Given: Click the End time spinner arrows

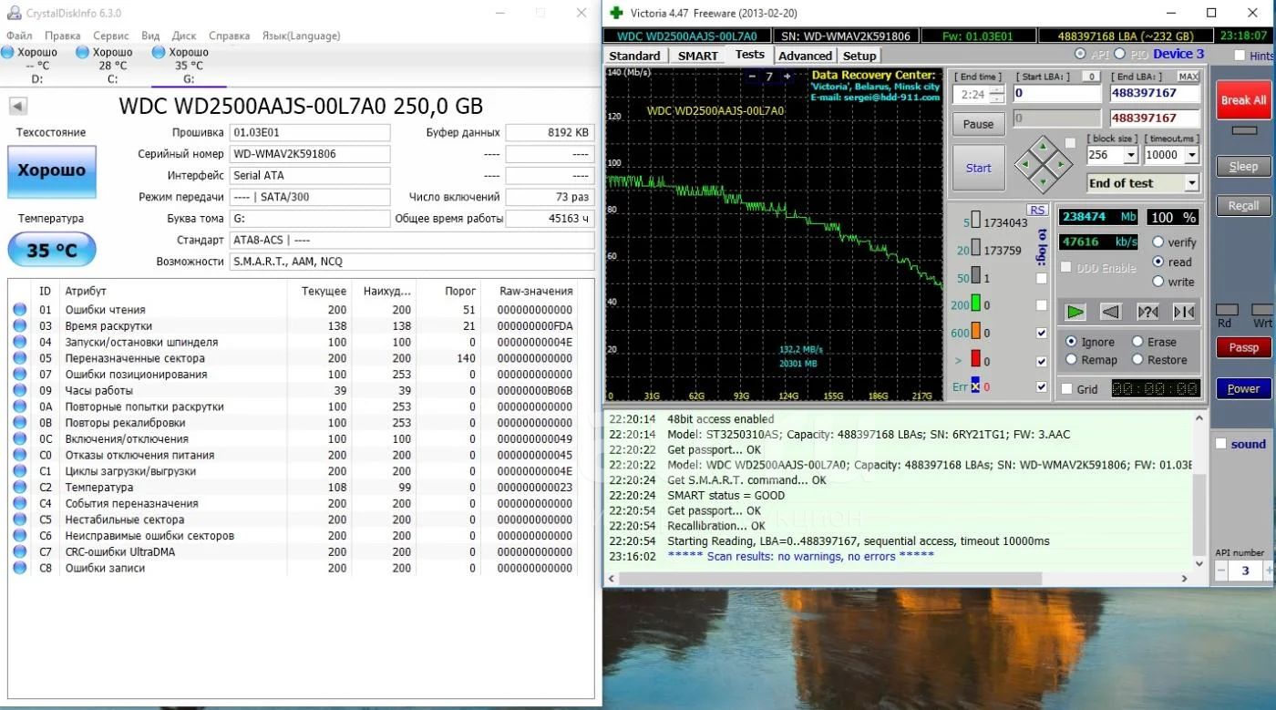Looking at the screenshot, I should click(997, 95).
